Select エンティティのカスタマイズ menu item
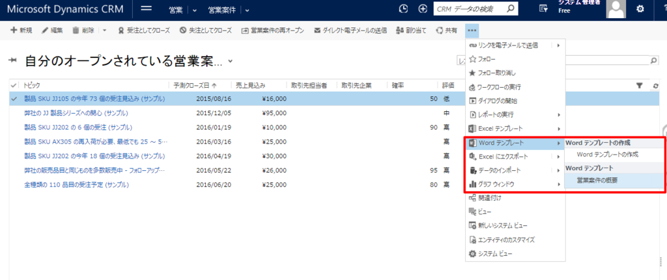This screenshot has width=667, height=280. click(x=515, y=240)
